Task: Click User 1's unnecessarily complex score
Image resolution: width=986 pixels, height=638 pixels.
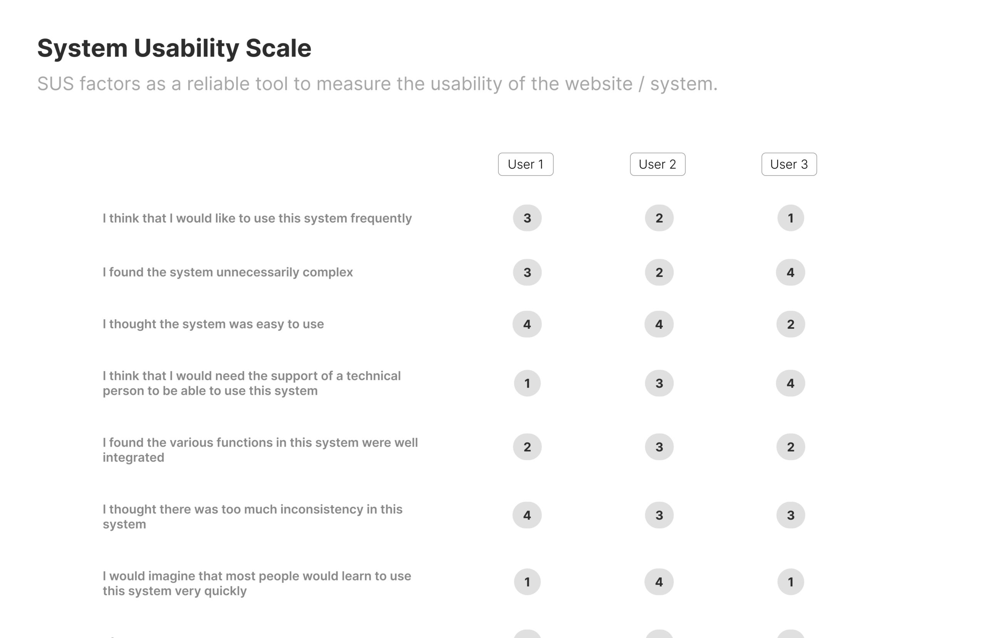Action: [527, 272]
